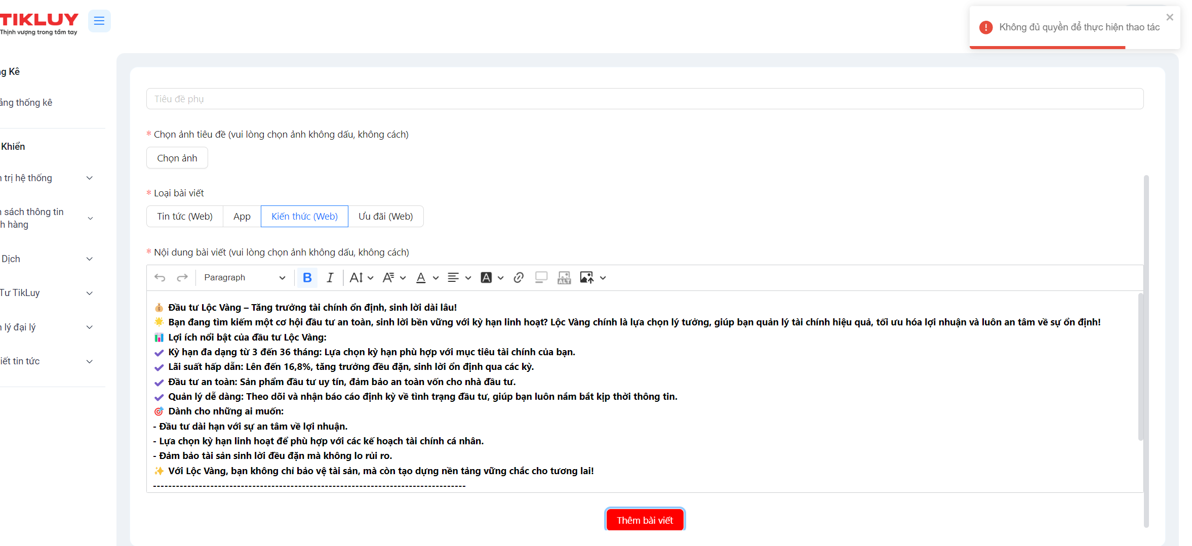This screenshot has width=1192, height=546.
Task: Choose the "App" article type
Action: tap(242, 217)
